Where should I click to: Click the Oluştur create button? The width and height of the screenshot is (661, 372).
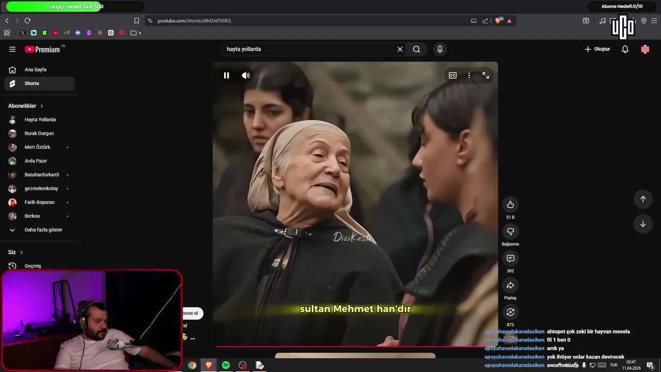[x=597, y=49]
